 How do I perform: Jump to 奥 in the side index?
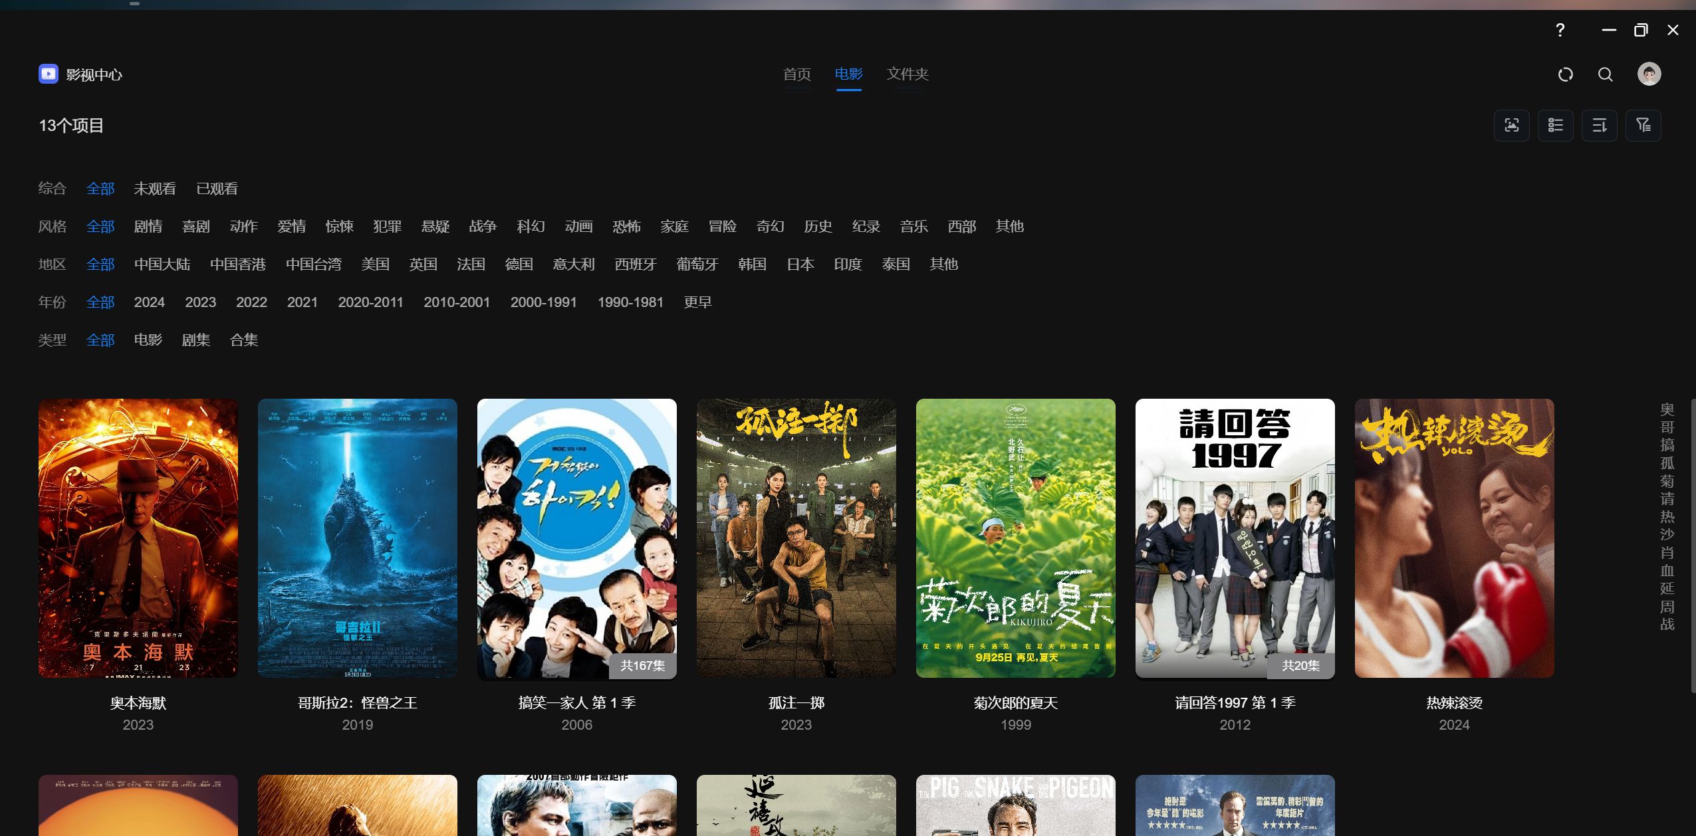coord(1667,409)
